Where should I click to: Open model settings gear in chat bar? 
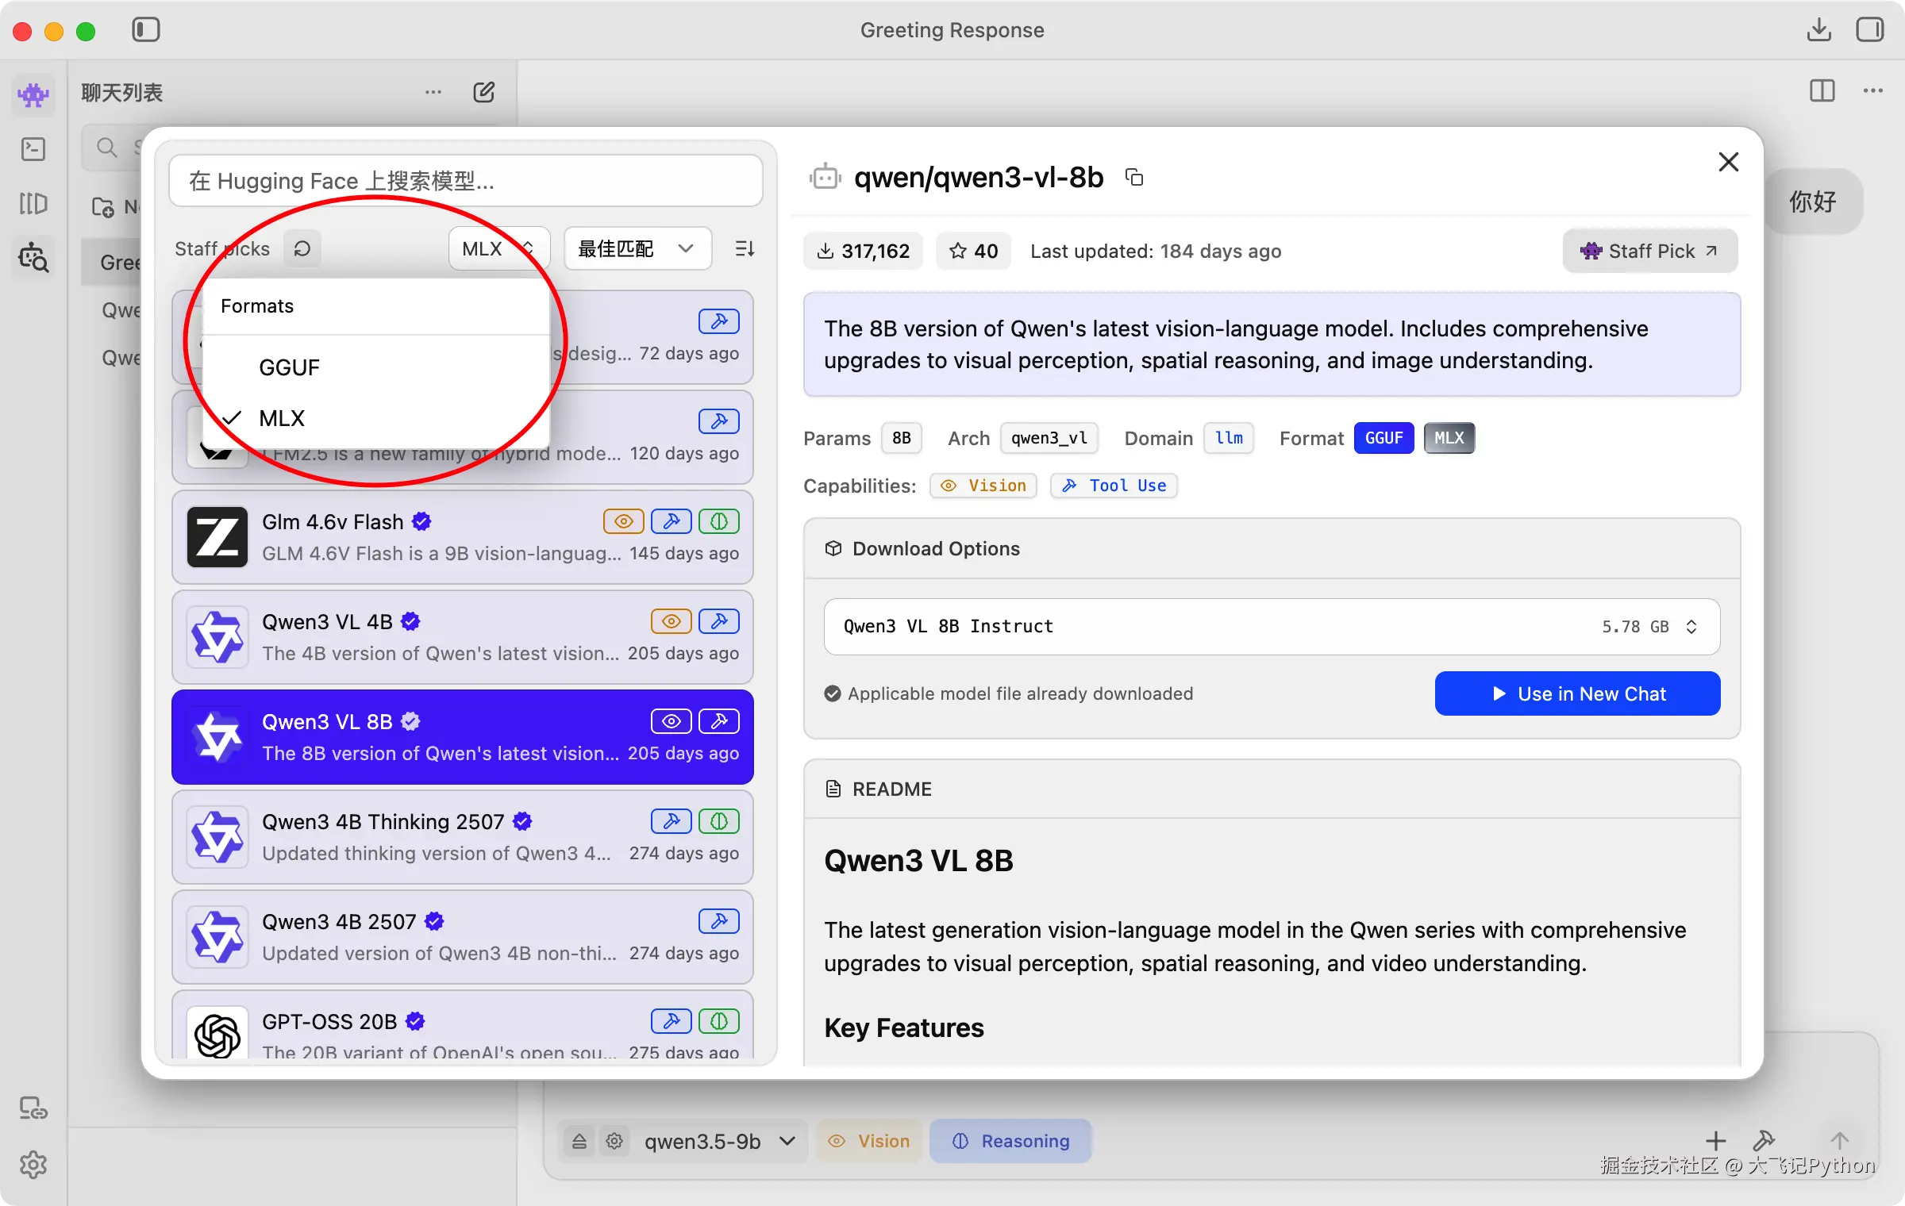[614, 1141]
